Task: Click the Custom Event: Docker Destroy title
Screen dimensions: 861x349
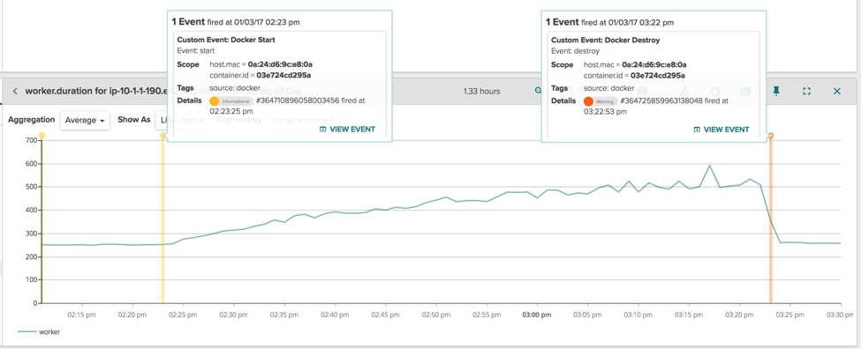Action: click(606, 40)
